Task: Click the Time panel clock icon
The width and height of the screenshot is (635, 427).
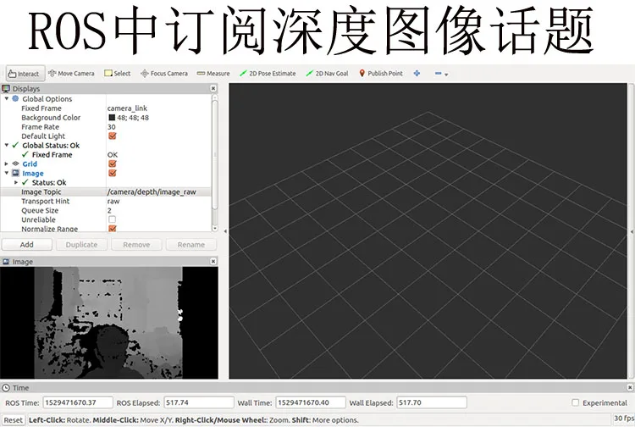Action: tap(6, 388)
